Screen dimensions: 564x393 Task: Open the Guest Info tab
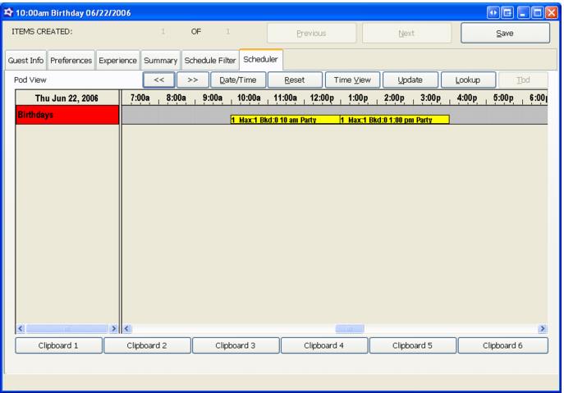coord(25,61)
